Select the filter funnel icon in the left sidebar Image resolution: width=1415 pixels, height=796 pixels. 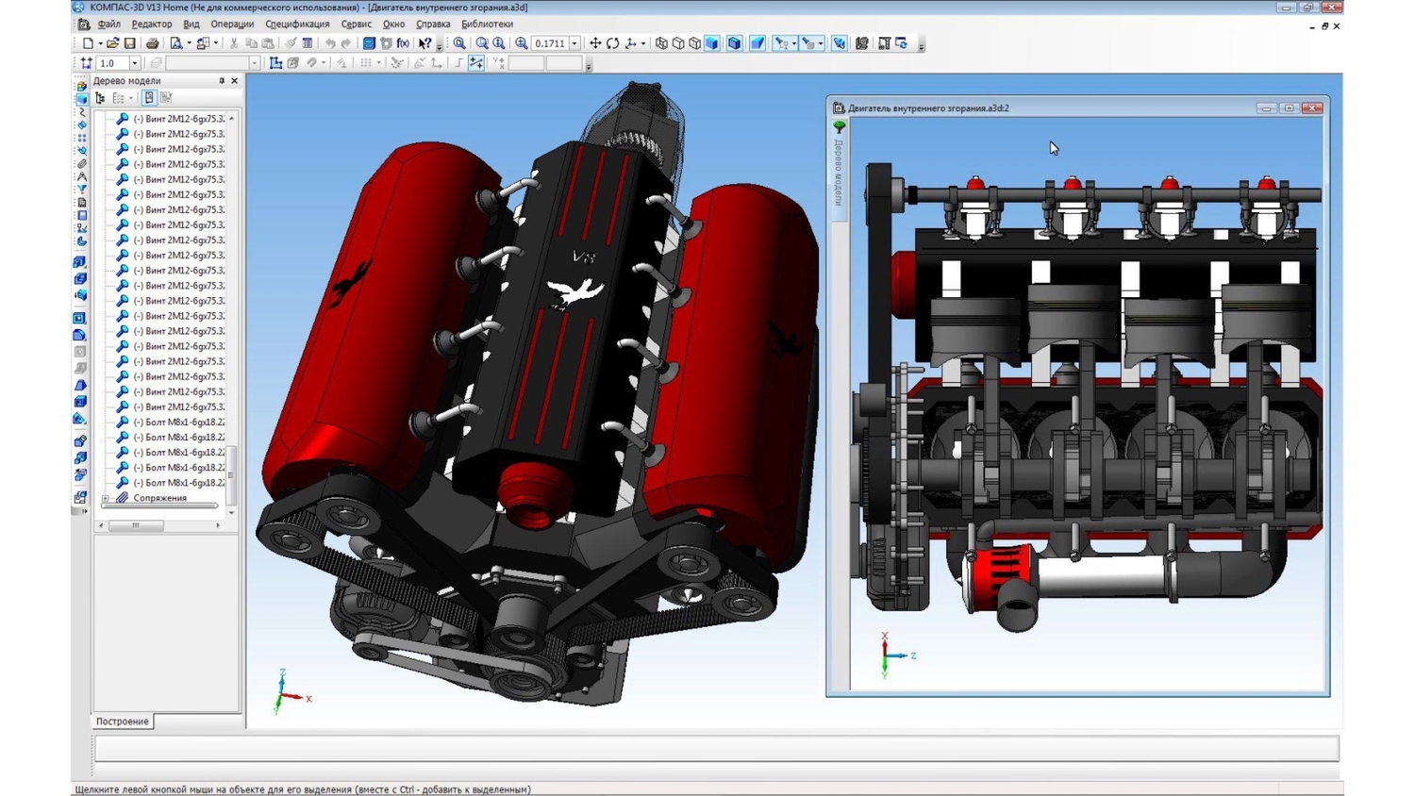click(x=82, y=189)
